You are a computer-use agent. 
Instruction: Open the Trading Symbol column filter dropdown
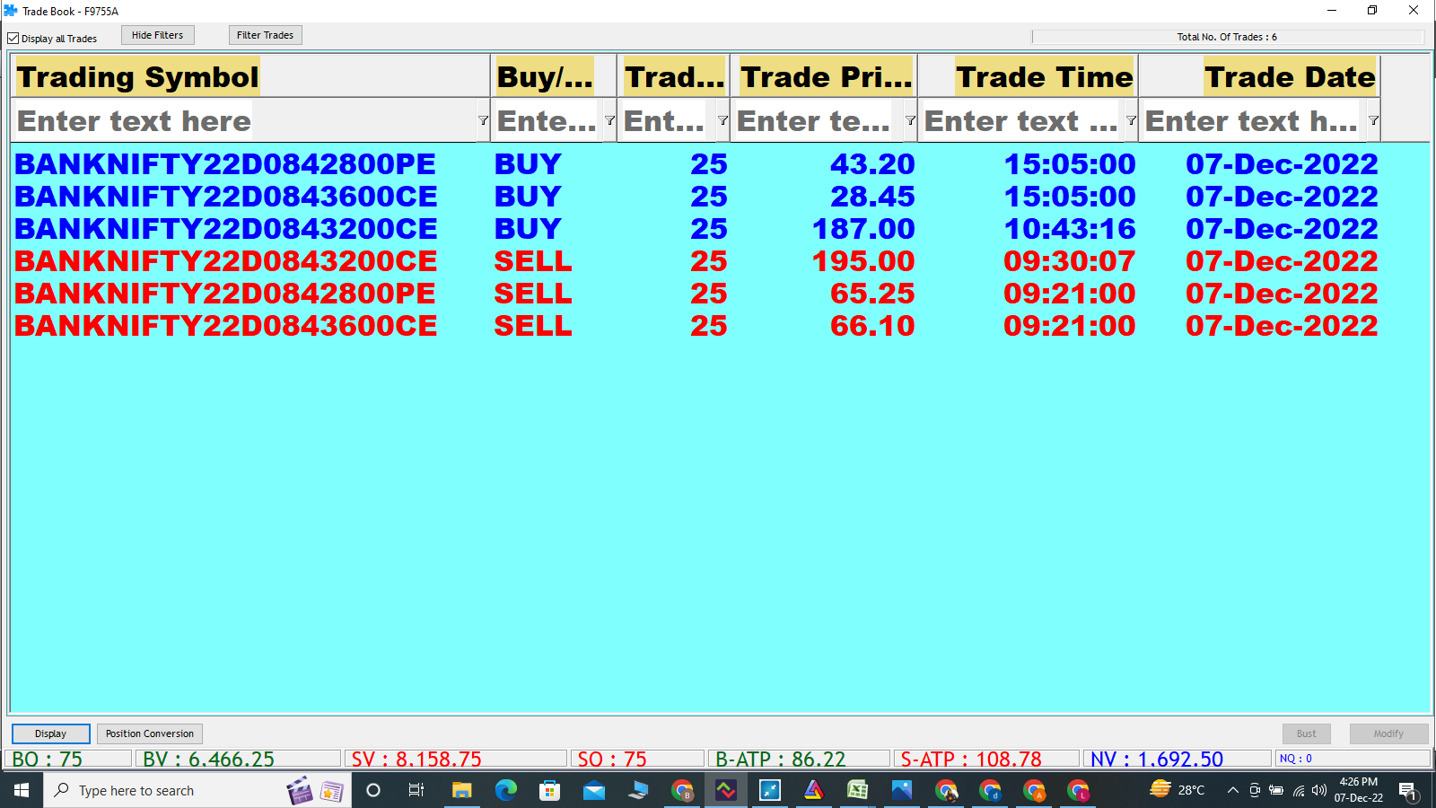pyautogui.click(x=483, y=120)
